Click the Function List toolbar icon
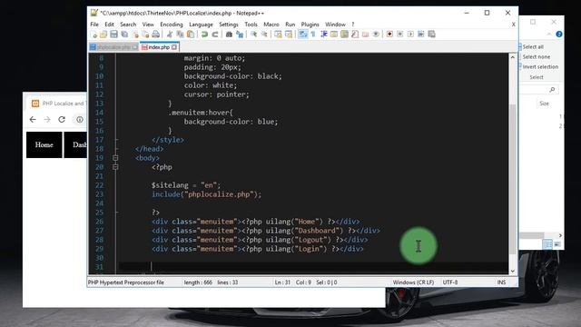Viewport: 581px width, 327px height. pos(355,35)
